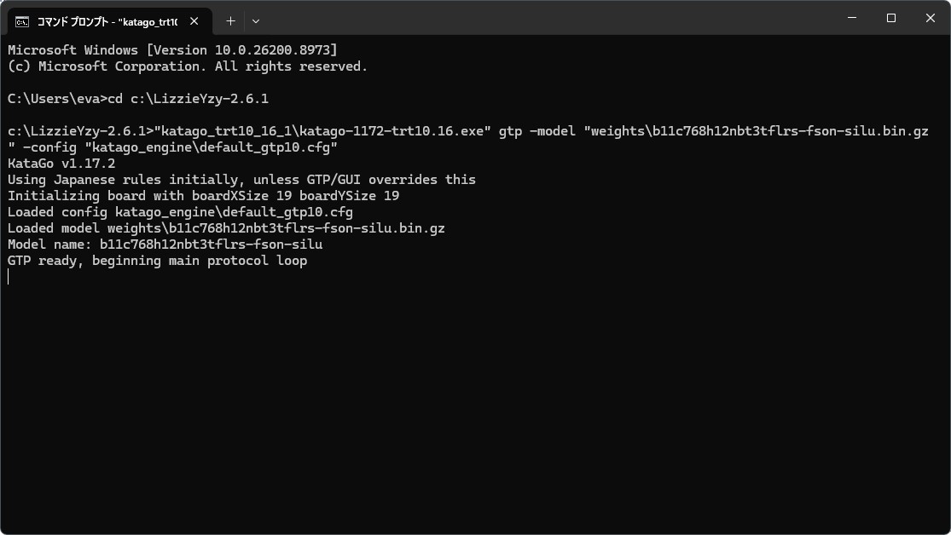The width and height of the screenshot is (951, 535).
Task: Close the terminal window
Action: click(930, 18)
